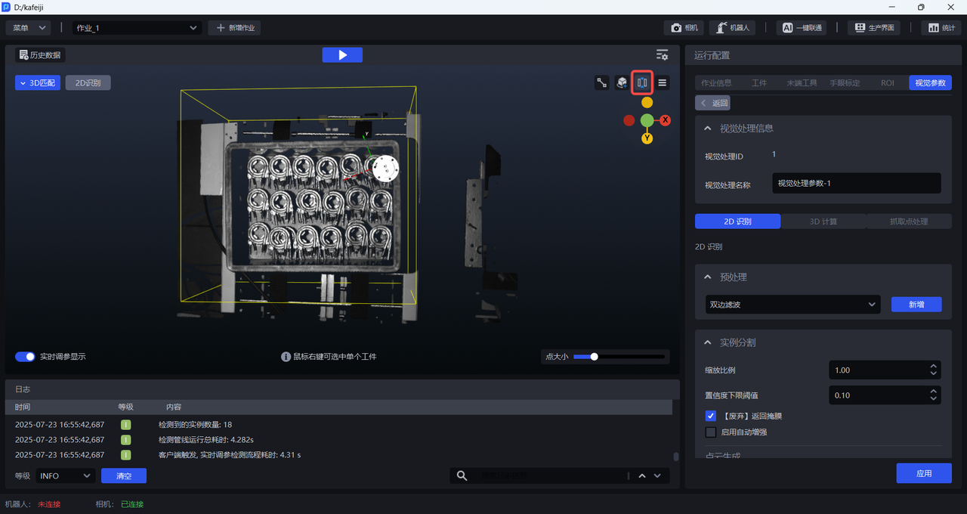Image resolution: width=967 pixels, height=514 pixels.
Task: Open the 作业_1 job dropdown
Action: click(x=137, y=28)
